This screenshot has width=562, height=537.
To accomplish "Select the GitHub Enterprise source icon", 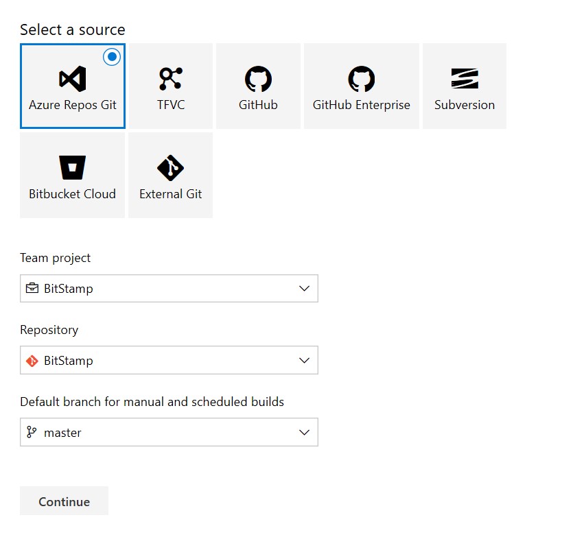I will [361, 79].
